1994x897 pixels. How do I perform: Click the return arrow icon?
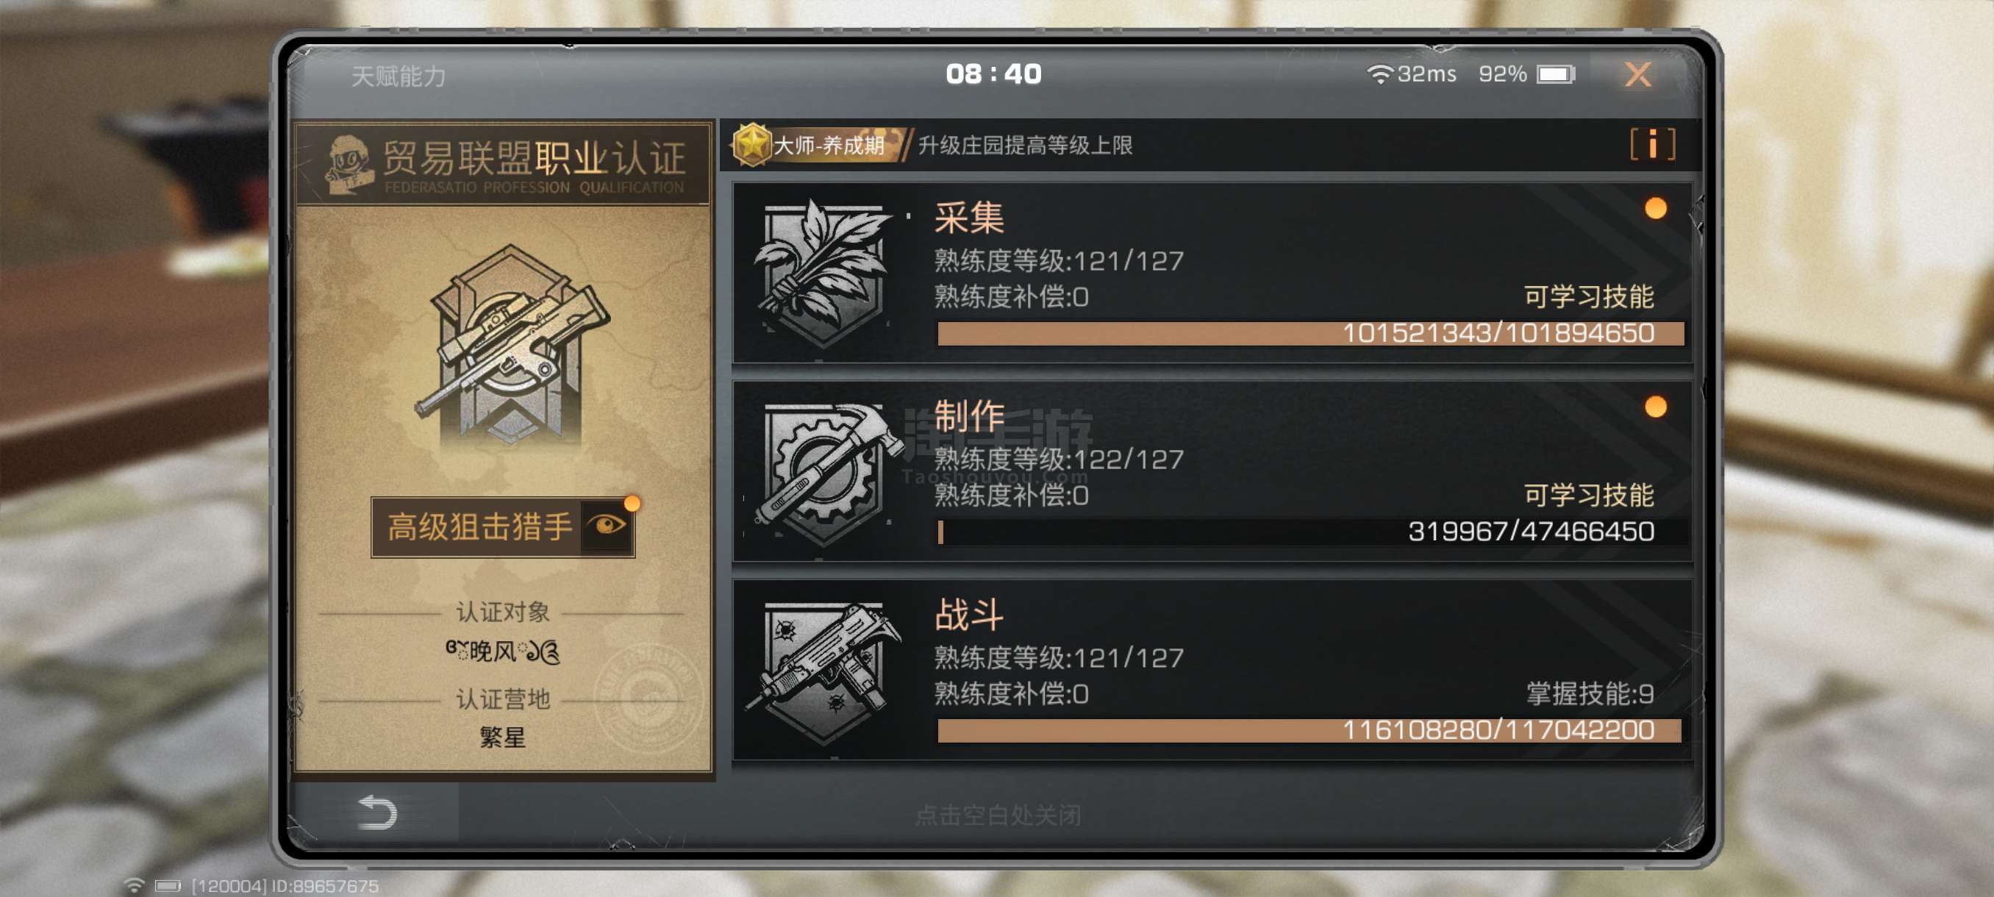(378, 812)
